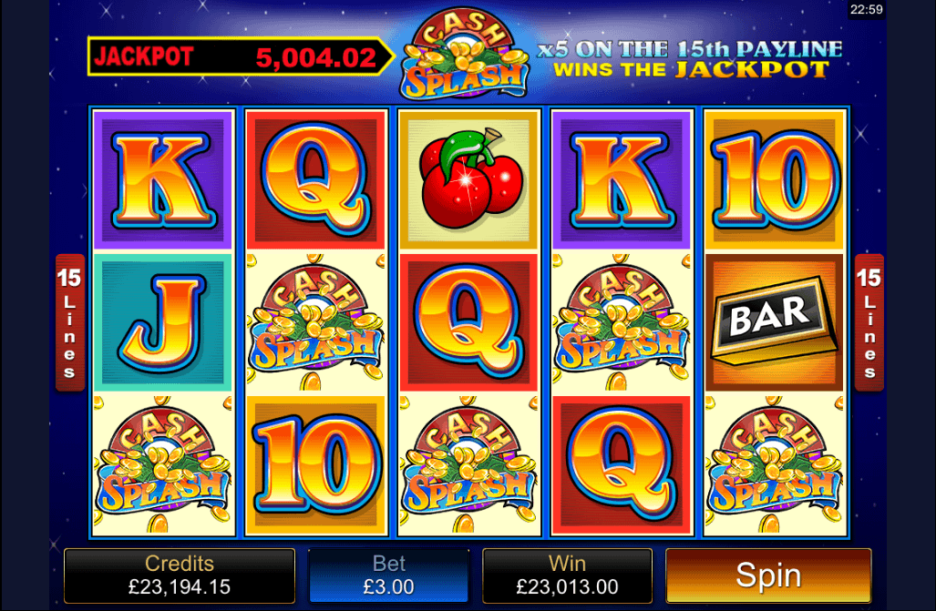This screenshot has height=611, width=936.
Task: Select the J symbol on reel one
Action: click(162, 323)
